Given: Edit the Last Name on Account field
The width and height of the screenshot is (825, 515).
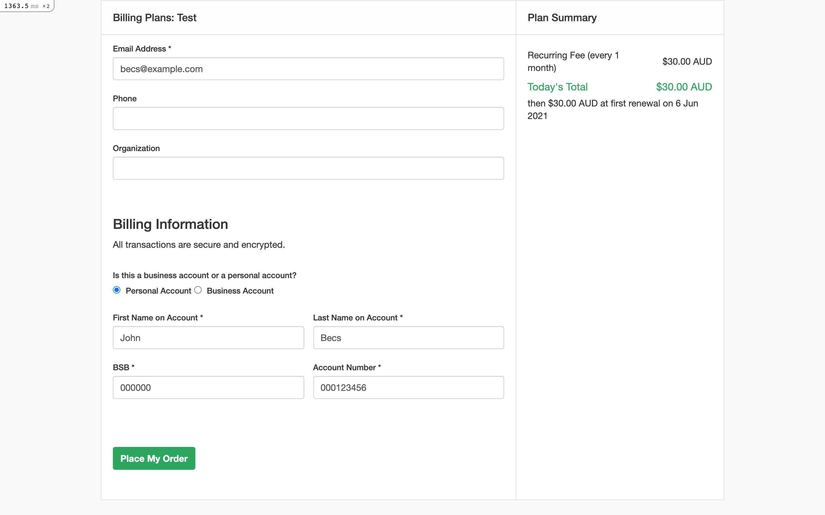Looking at the screenshot, I should click(408, 338).
